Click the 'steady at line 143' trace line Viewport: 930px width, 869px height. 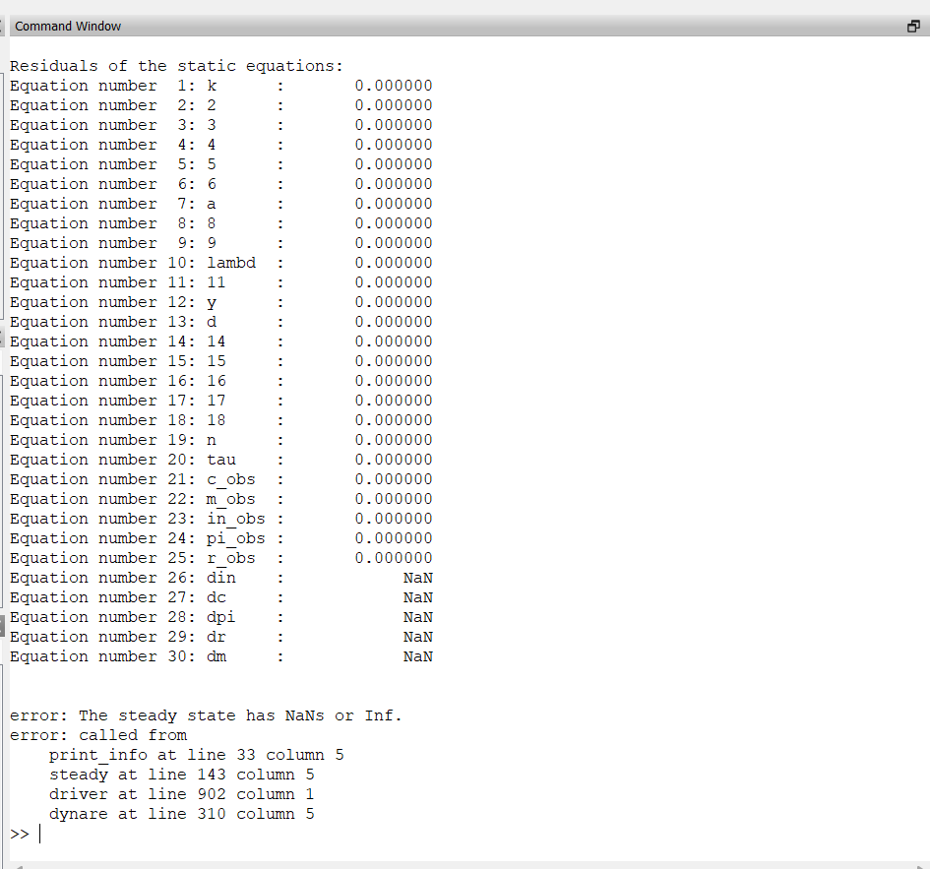pyautogui.click(x=181, y=775)
